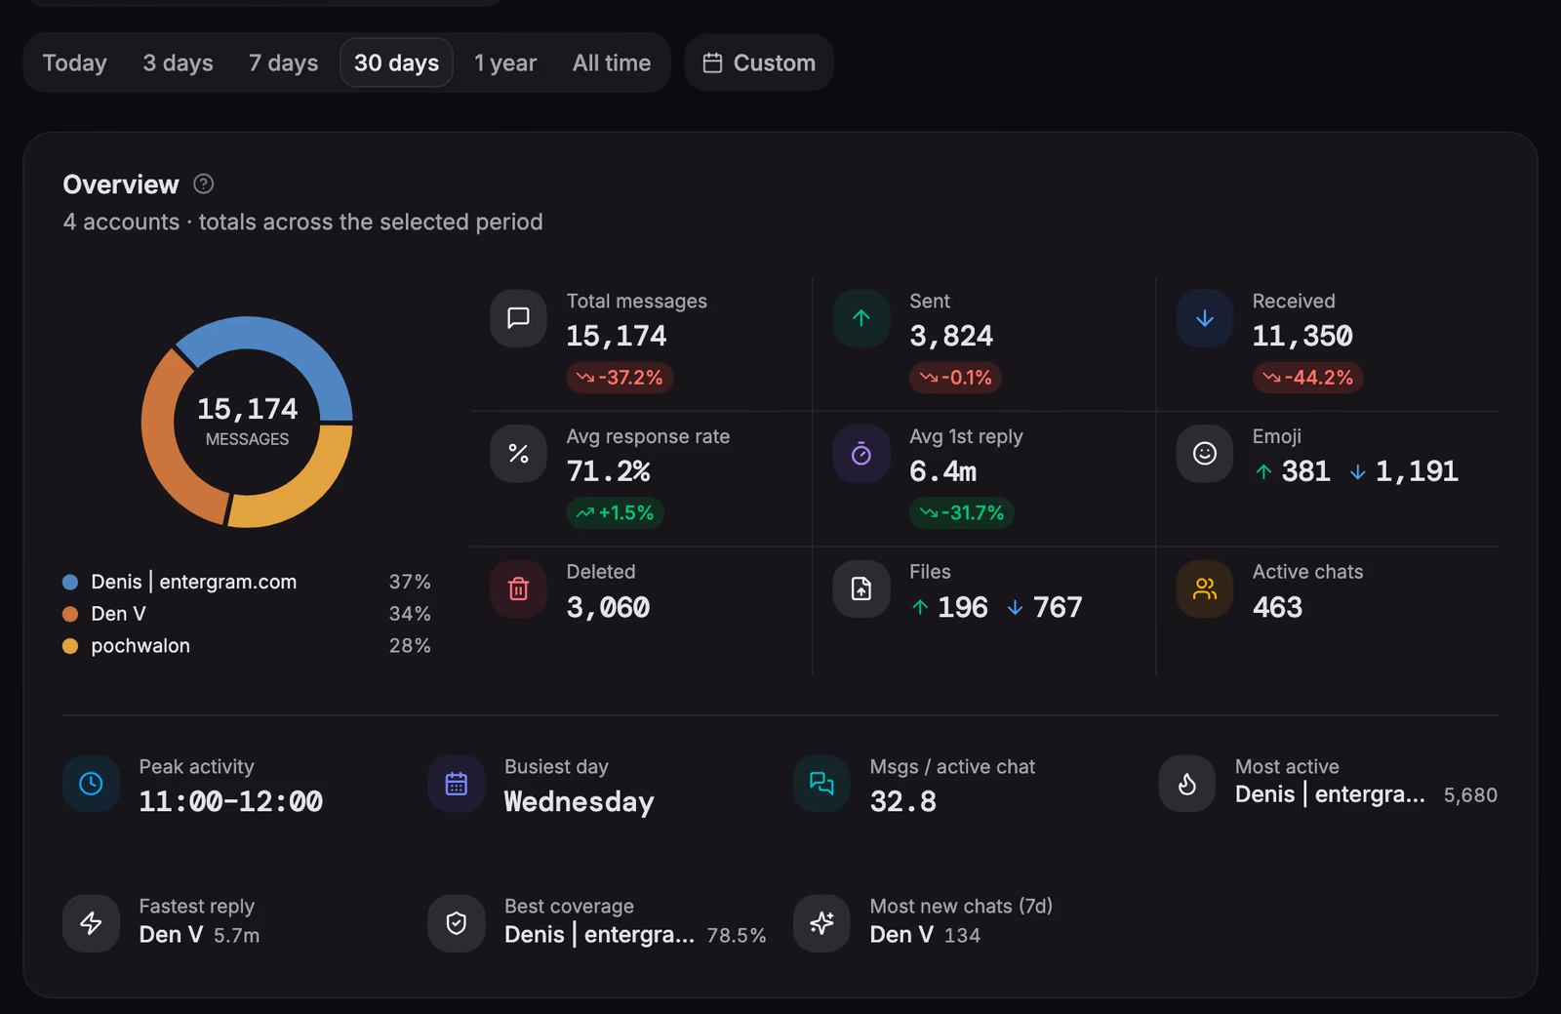The width and height of the screenshot is (1561, 1014).
Task: Select the "Denis | entergram.com" legend label
Action: point(194,582)
